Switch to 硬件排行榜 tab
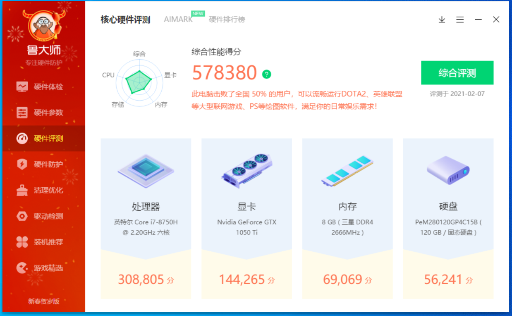 [227, 19]
